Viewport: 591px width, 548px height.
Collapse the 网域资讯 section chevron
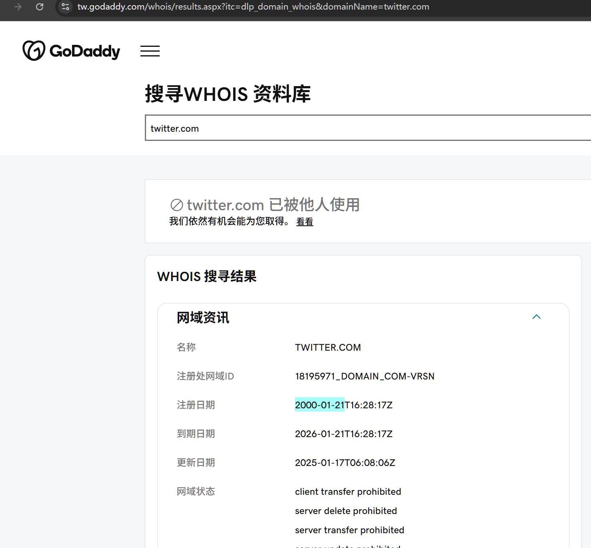click(x=537, y=317)
